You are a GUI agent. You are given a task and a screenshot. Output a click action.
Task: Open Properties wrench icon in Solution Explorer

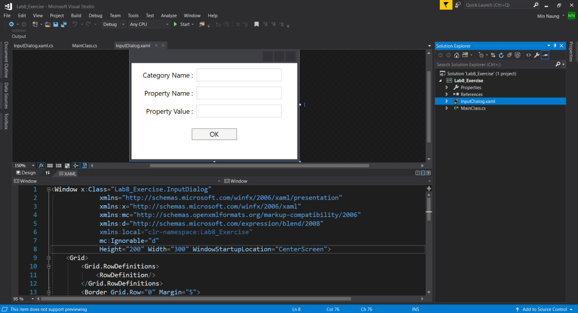(536, 55)
